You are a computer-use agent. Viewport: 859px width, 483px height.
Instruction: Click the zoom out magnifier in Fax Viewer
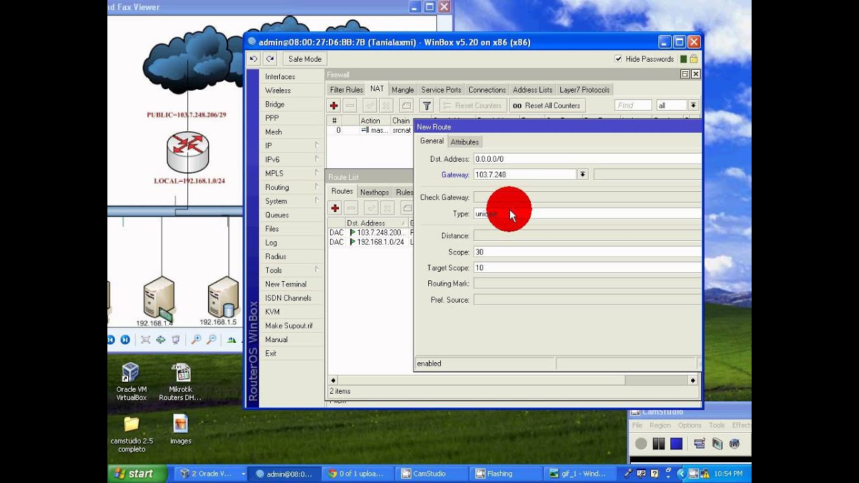(211, 340)
